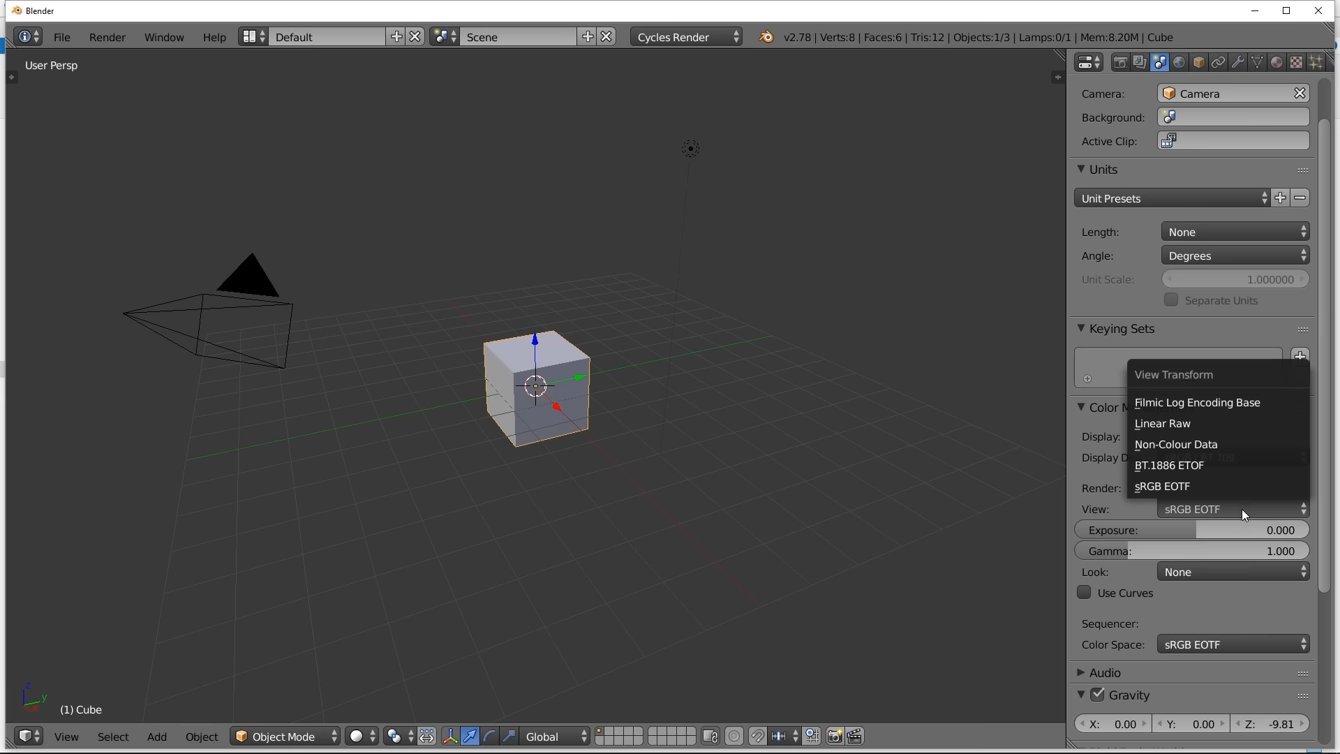Viewport: 1340px width, 754px height.
Task: Open the Modifiers wrench tab
Action: point(1238,63)
